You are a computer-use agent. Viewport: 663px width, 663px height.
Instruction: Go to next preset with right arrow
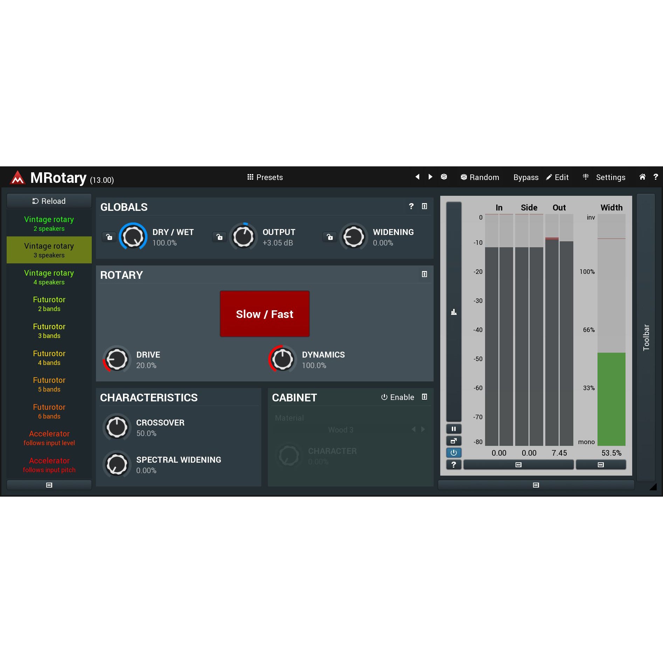pos(430,177)
